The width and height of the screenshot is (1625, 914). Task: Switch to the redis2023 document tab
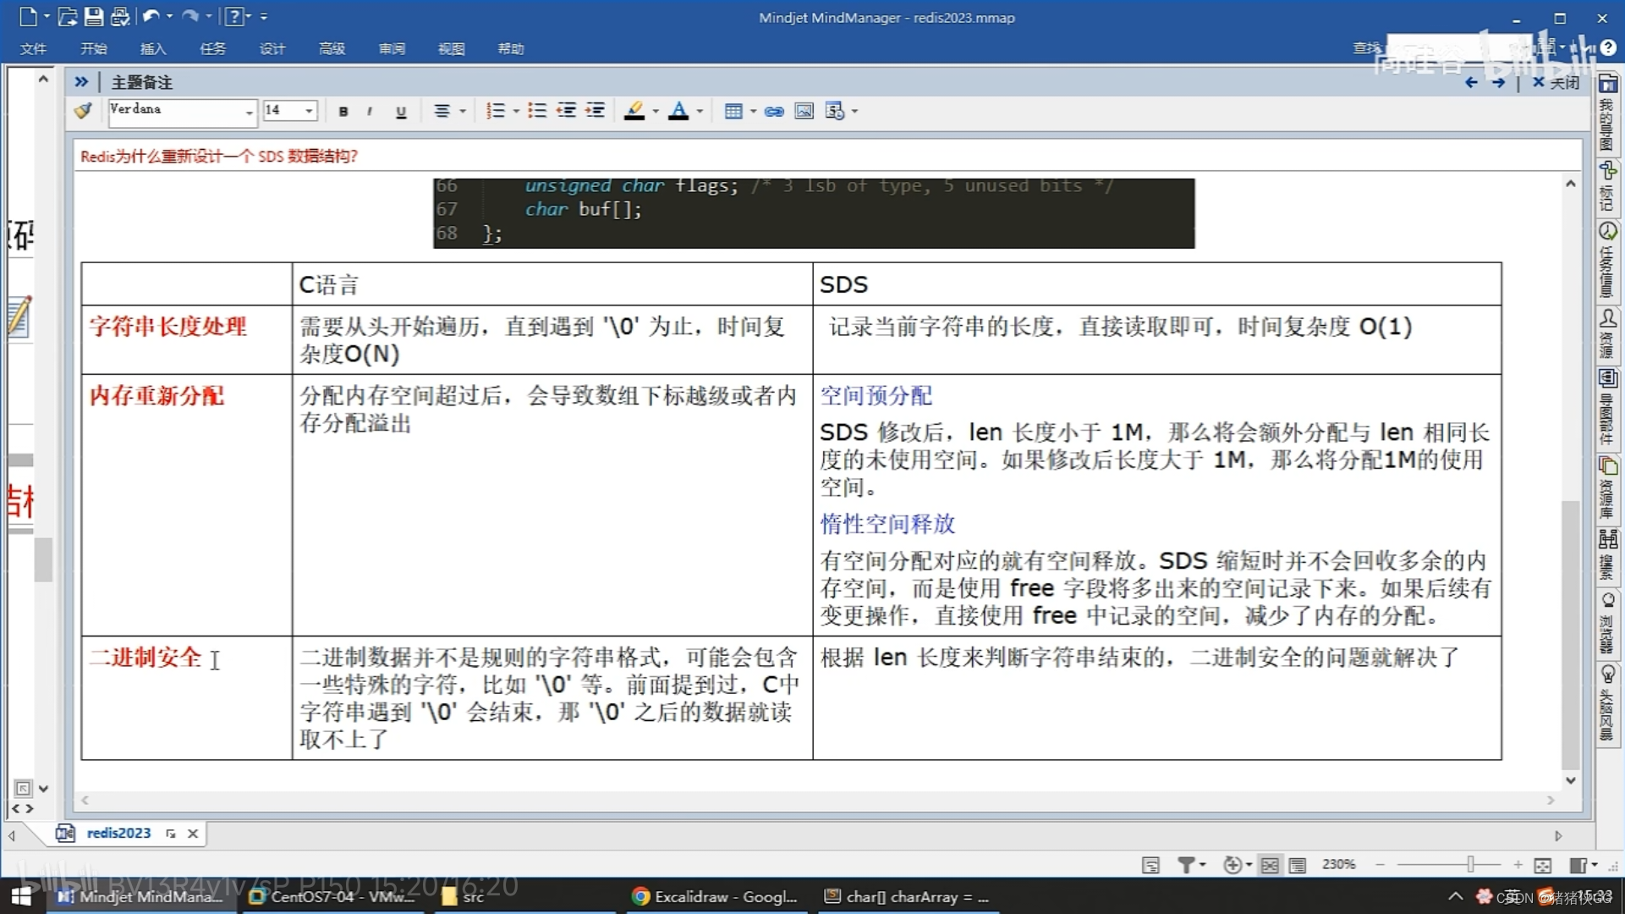(118, 834)
